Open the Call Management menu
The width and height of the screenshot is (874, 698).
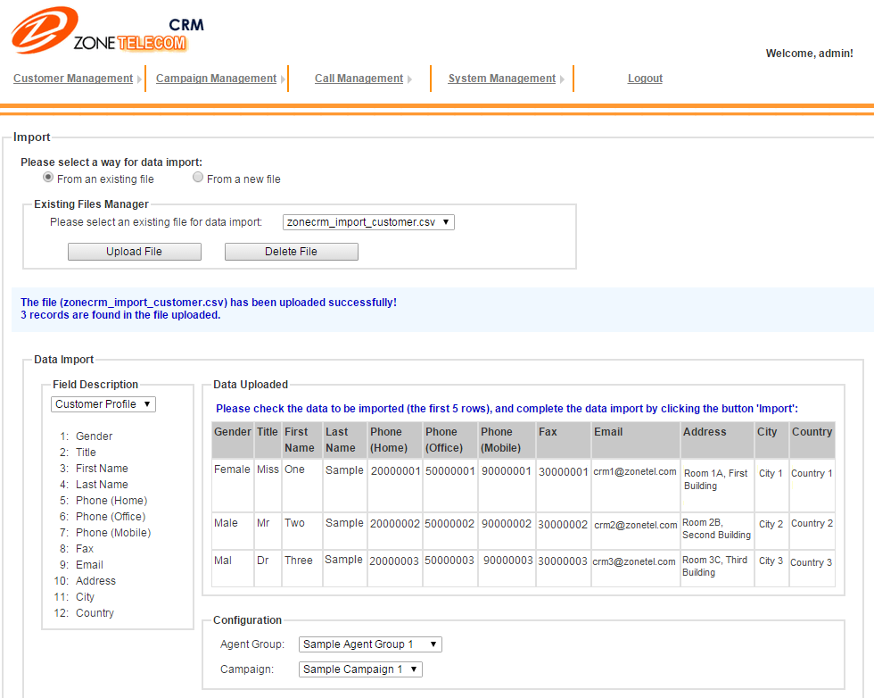pyautogui.click(x=359, y=79)
